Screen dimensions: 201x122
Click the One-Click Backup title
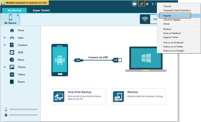[x=80, y=92]
